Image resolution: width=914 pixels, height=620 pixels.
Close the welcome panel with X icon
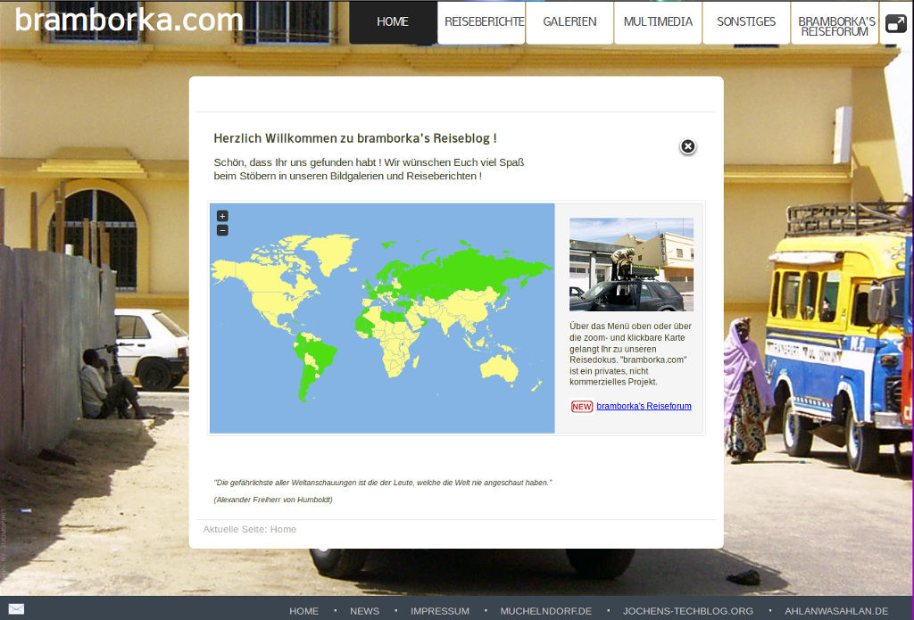[x=687, y=146]
